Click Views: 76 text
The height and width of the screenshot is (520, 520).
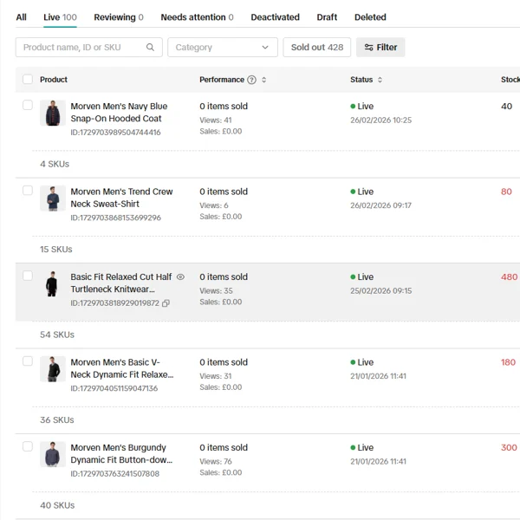(216, 461)
